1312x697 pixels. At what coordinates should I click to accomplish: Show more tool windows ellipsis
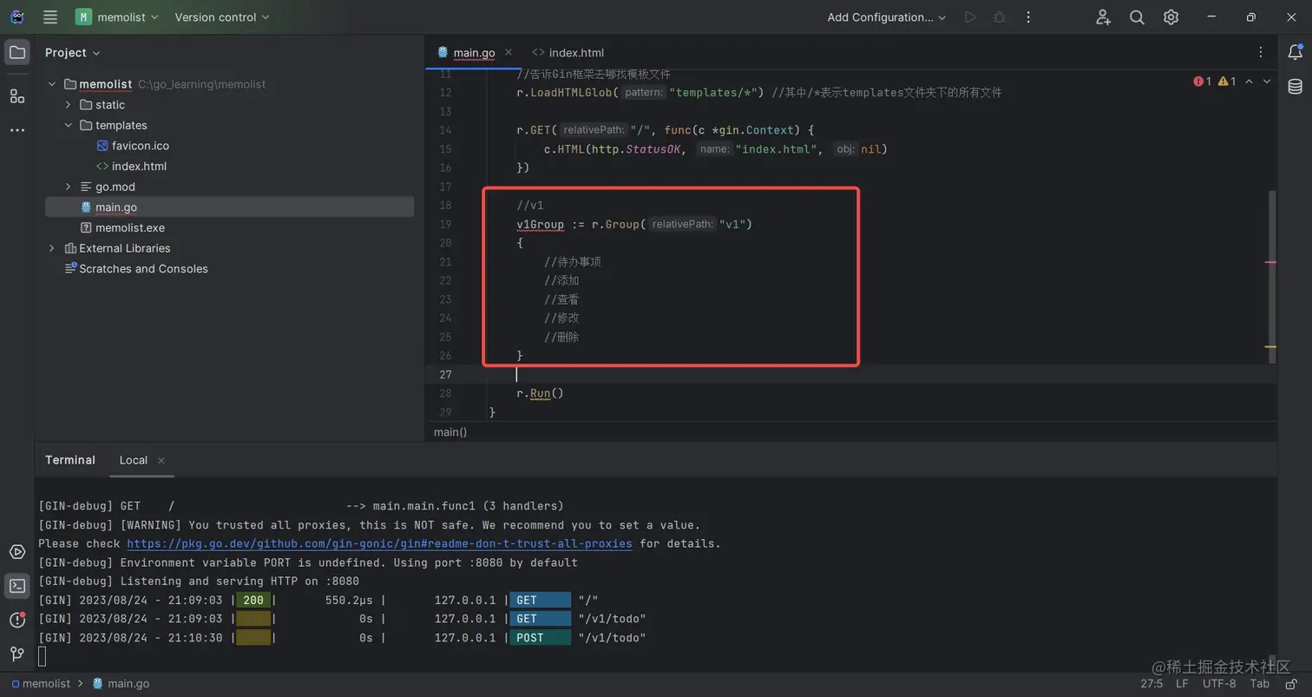point(16,130)
